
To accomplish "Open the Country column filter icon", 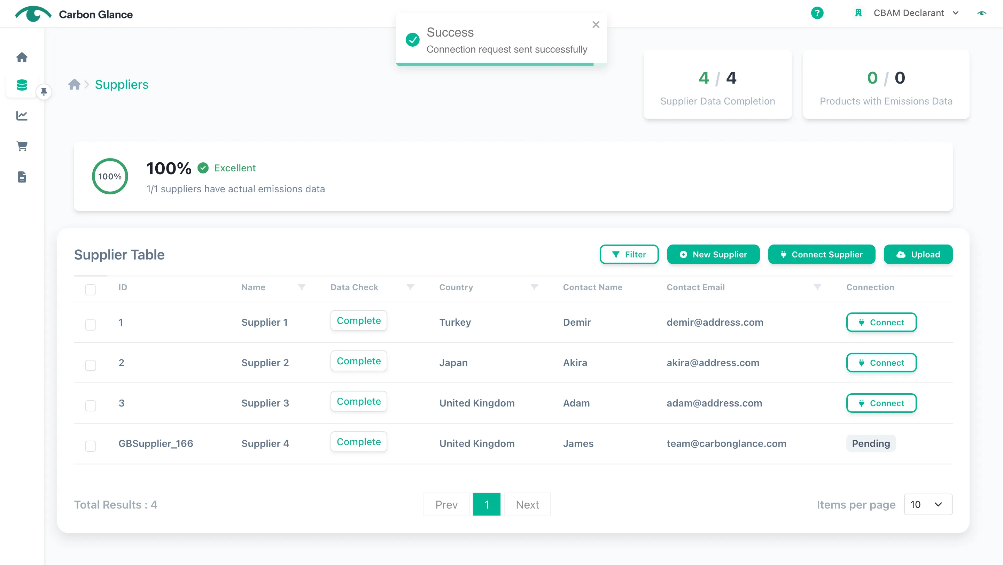I will 534,287.
